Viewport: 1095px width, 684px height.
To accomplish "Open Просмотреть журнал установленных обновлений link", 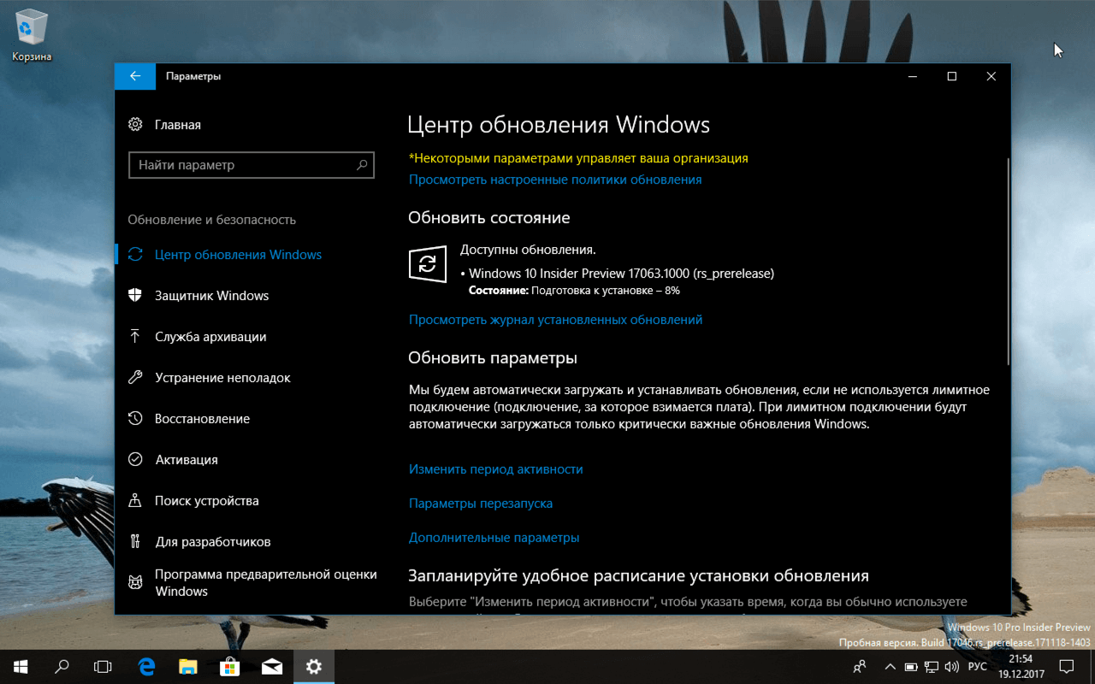I will tap(554, 319).
